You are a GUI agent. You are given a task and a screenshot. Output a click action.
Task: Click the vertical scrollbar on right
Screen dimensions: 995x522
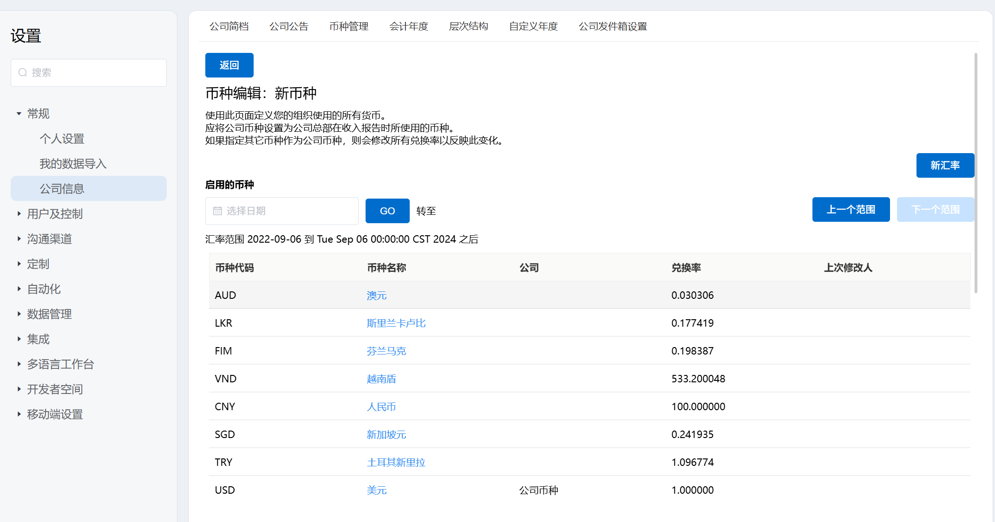pos(975,173)
